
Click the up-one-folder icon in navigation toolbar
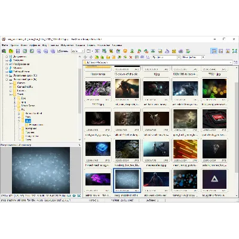tap(97, 57)
